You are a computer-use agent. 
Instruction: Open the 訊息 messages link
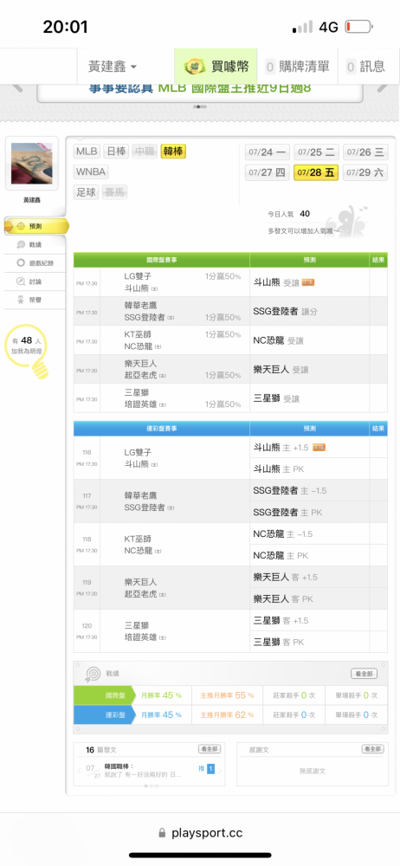[365, 67]
